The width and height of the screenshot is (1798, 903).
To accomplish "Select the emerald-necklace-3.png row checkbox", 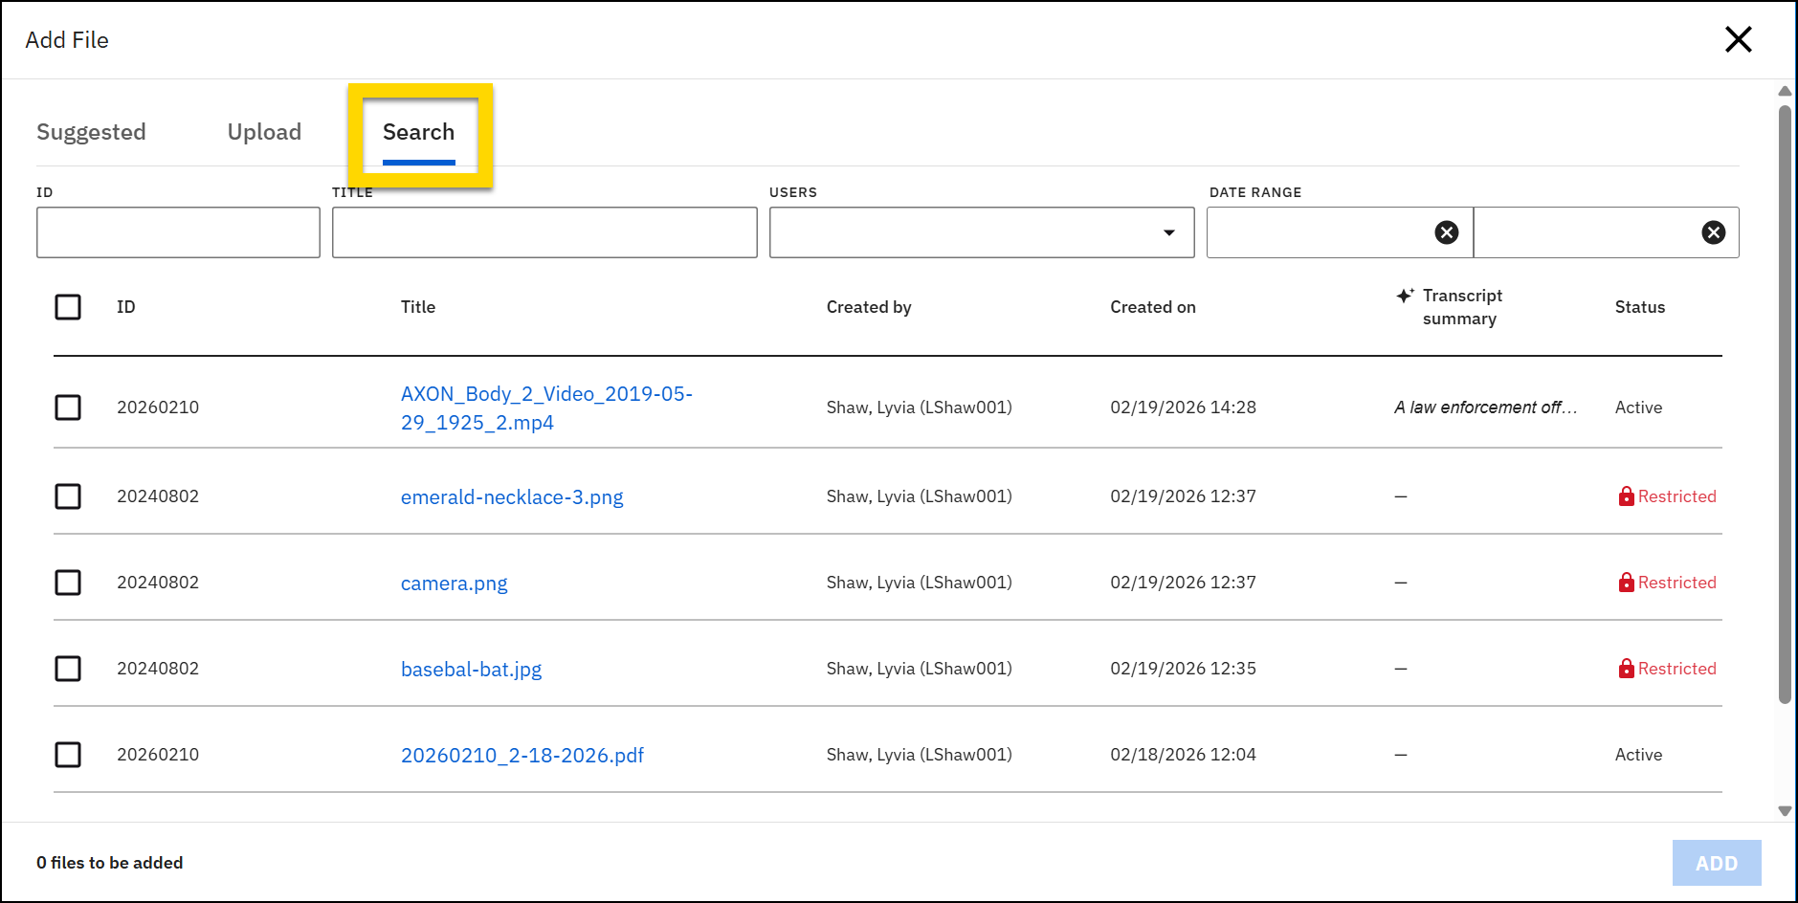I will [68, 496].
